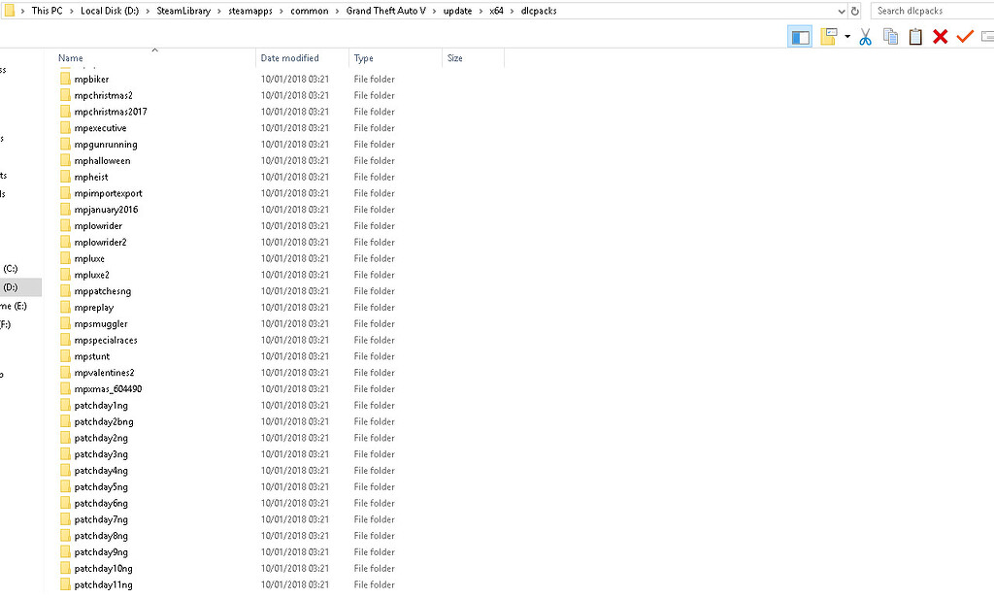Toggle the navigation pane icon in toolbar
The image size is (994, 598).
[x=800, y=37]
